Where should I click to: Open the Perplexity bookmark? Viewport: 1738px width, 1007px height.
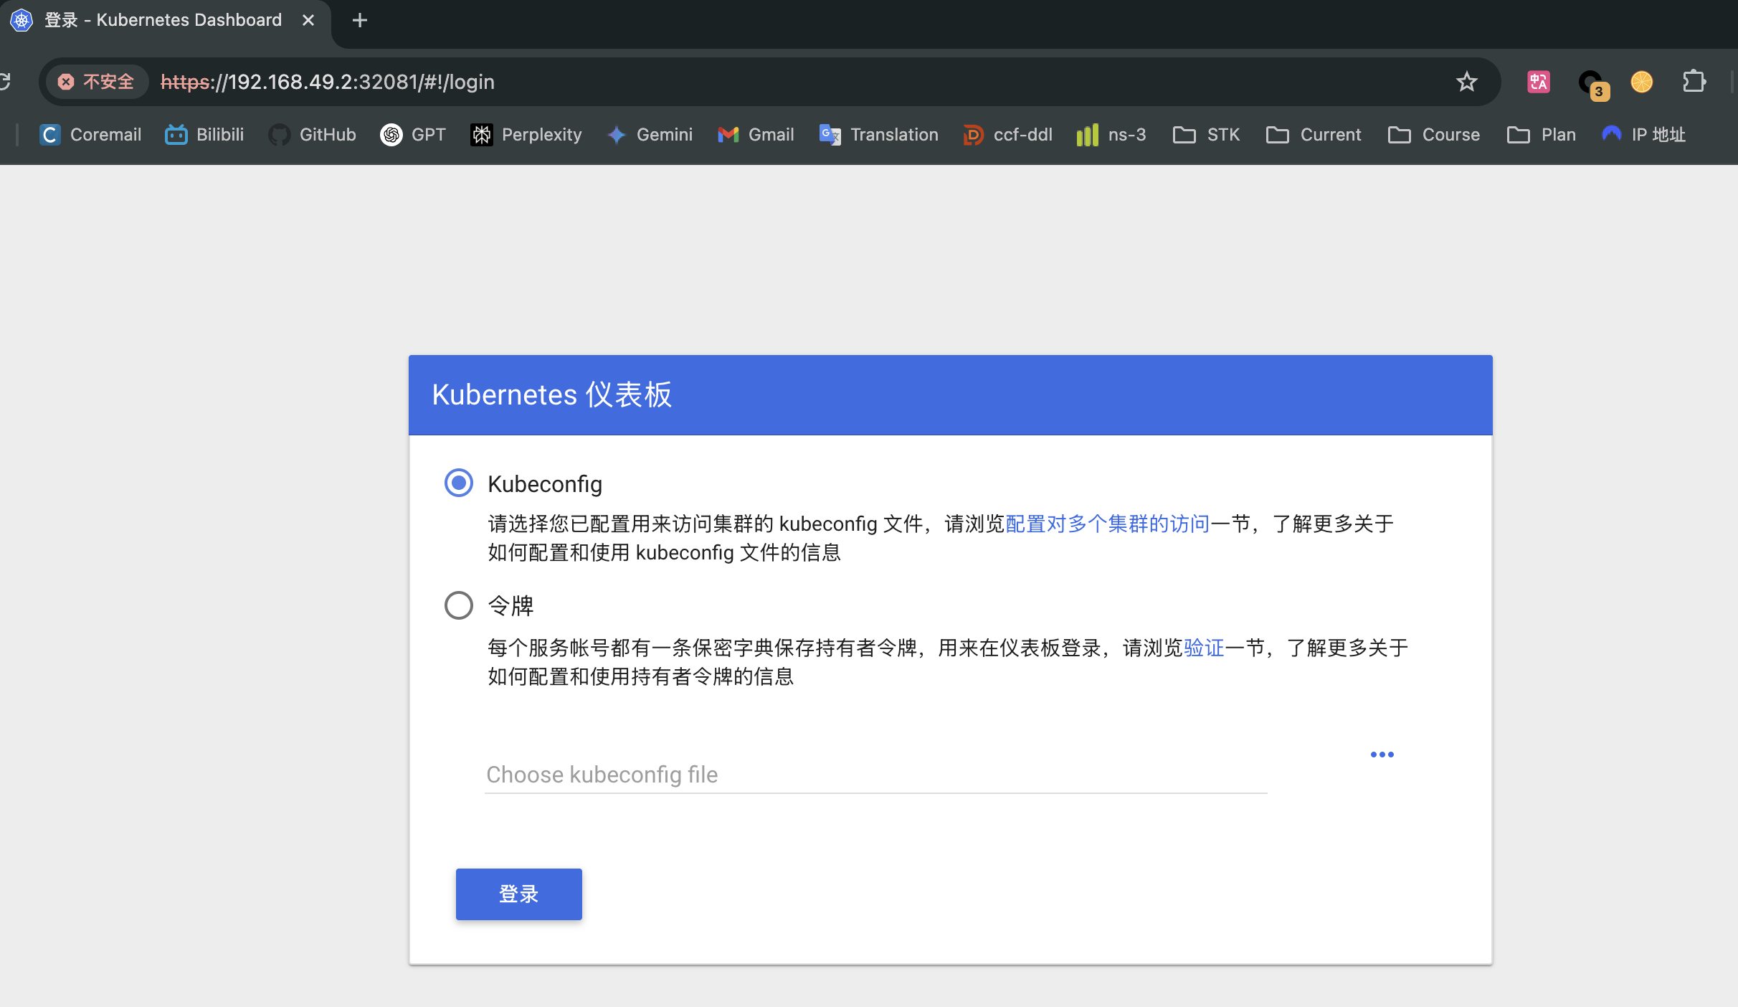pyautogui.click(x=526, y=134)
